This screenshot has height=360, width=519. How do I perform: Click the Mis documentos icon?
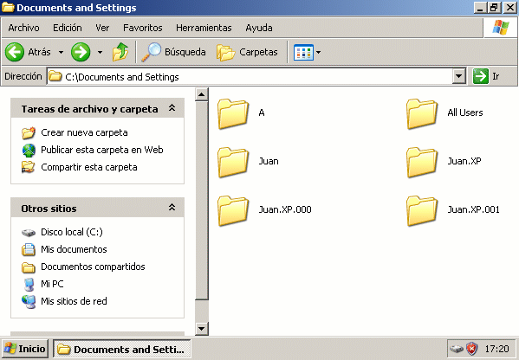pyautogui.click(x=29, y=249)
